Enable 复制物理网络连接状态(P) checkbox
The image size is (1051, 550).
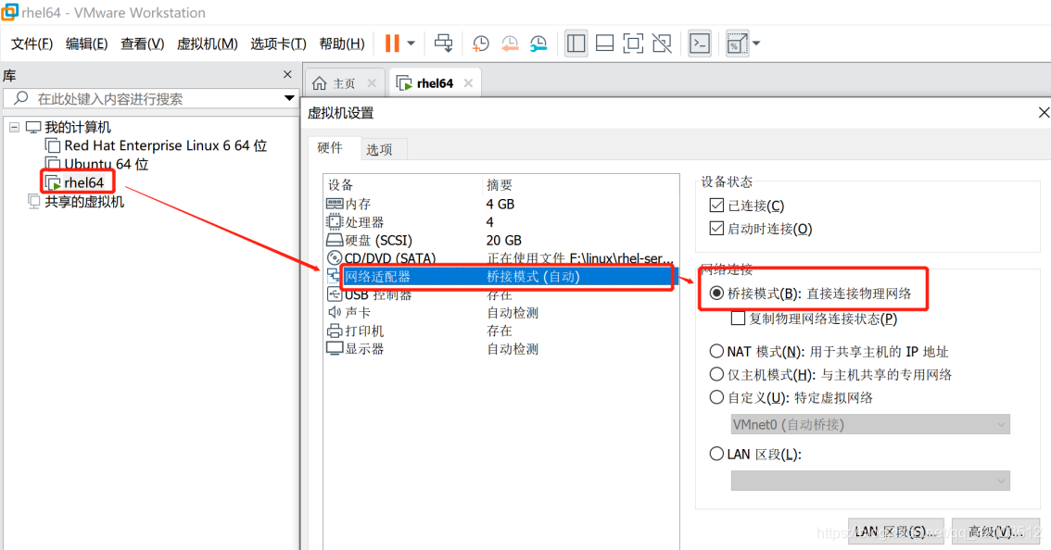tap(738, 319)
